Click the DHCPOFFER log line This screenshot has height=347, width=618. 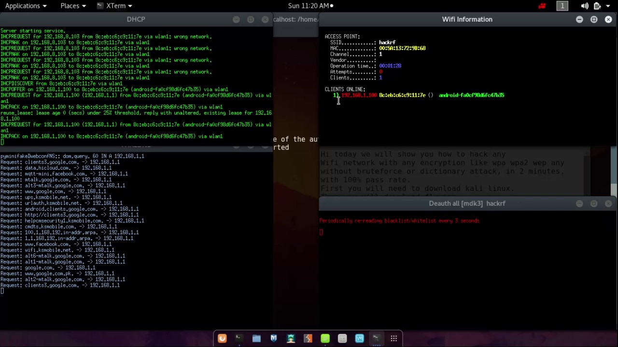tap(114, 90)
